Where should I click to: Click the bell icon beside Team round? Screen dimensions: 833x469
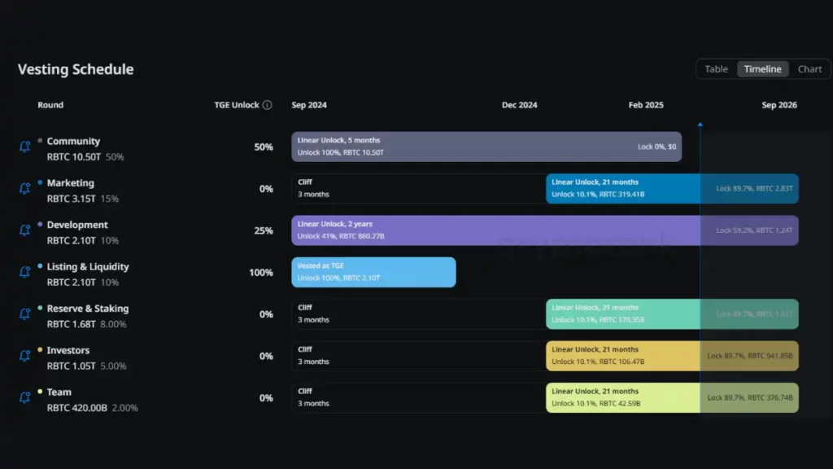tap(24, 398)
